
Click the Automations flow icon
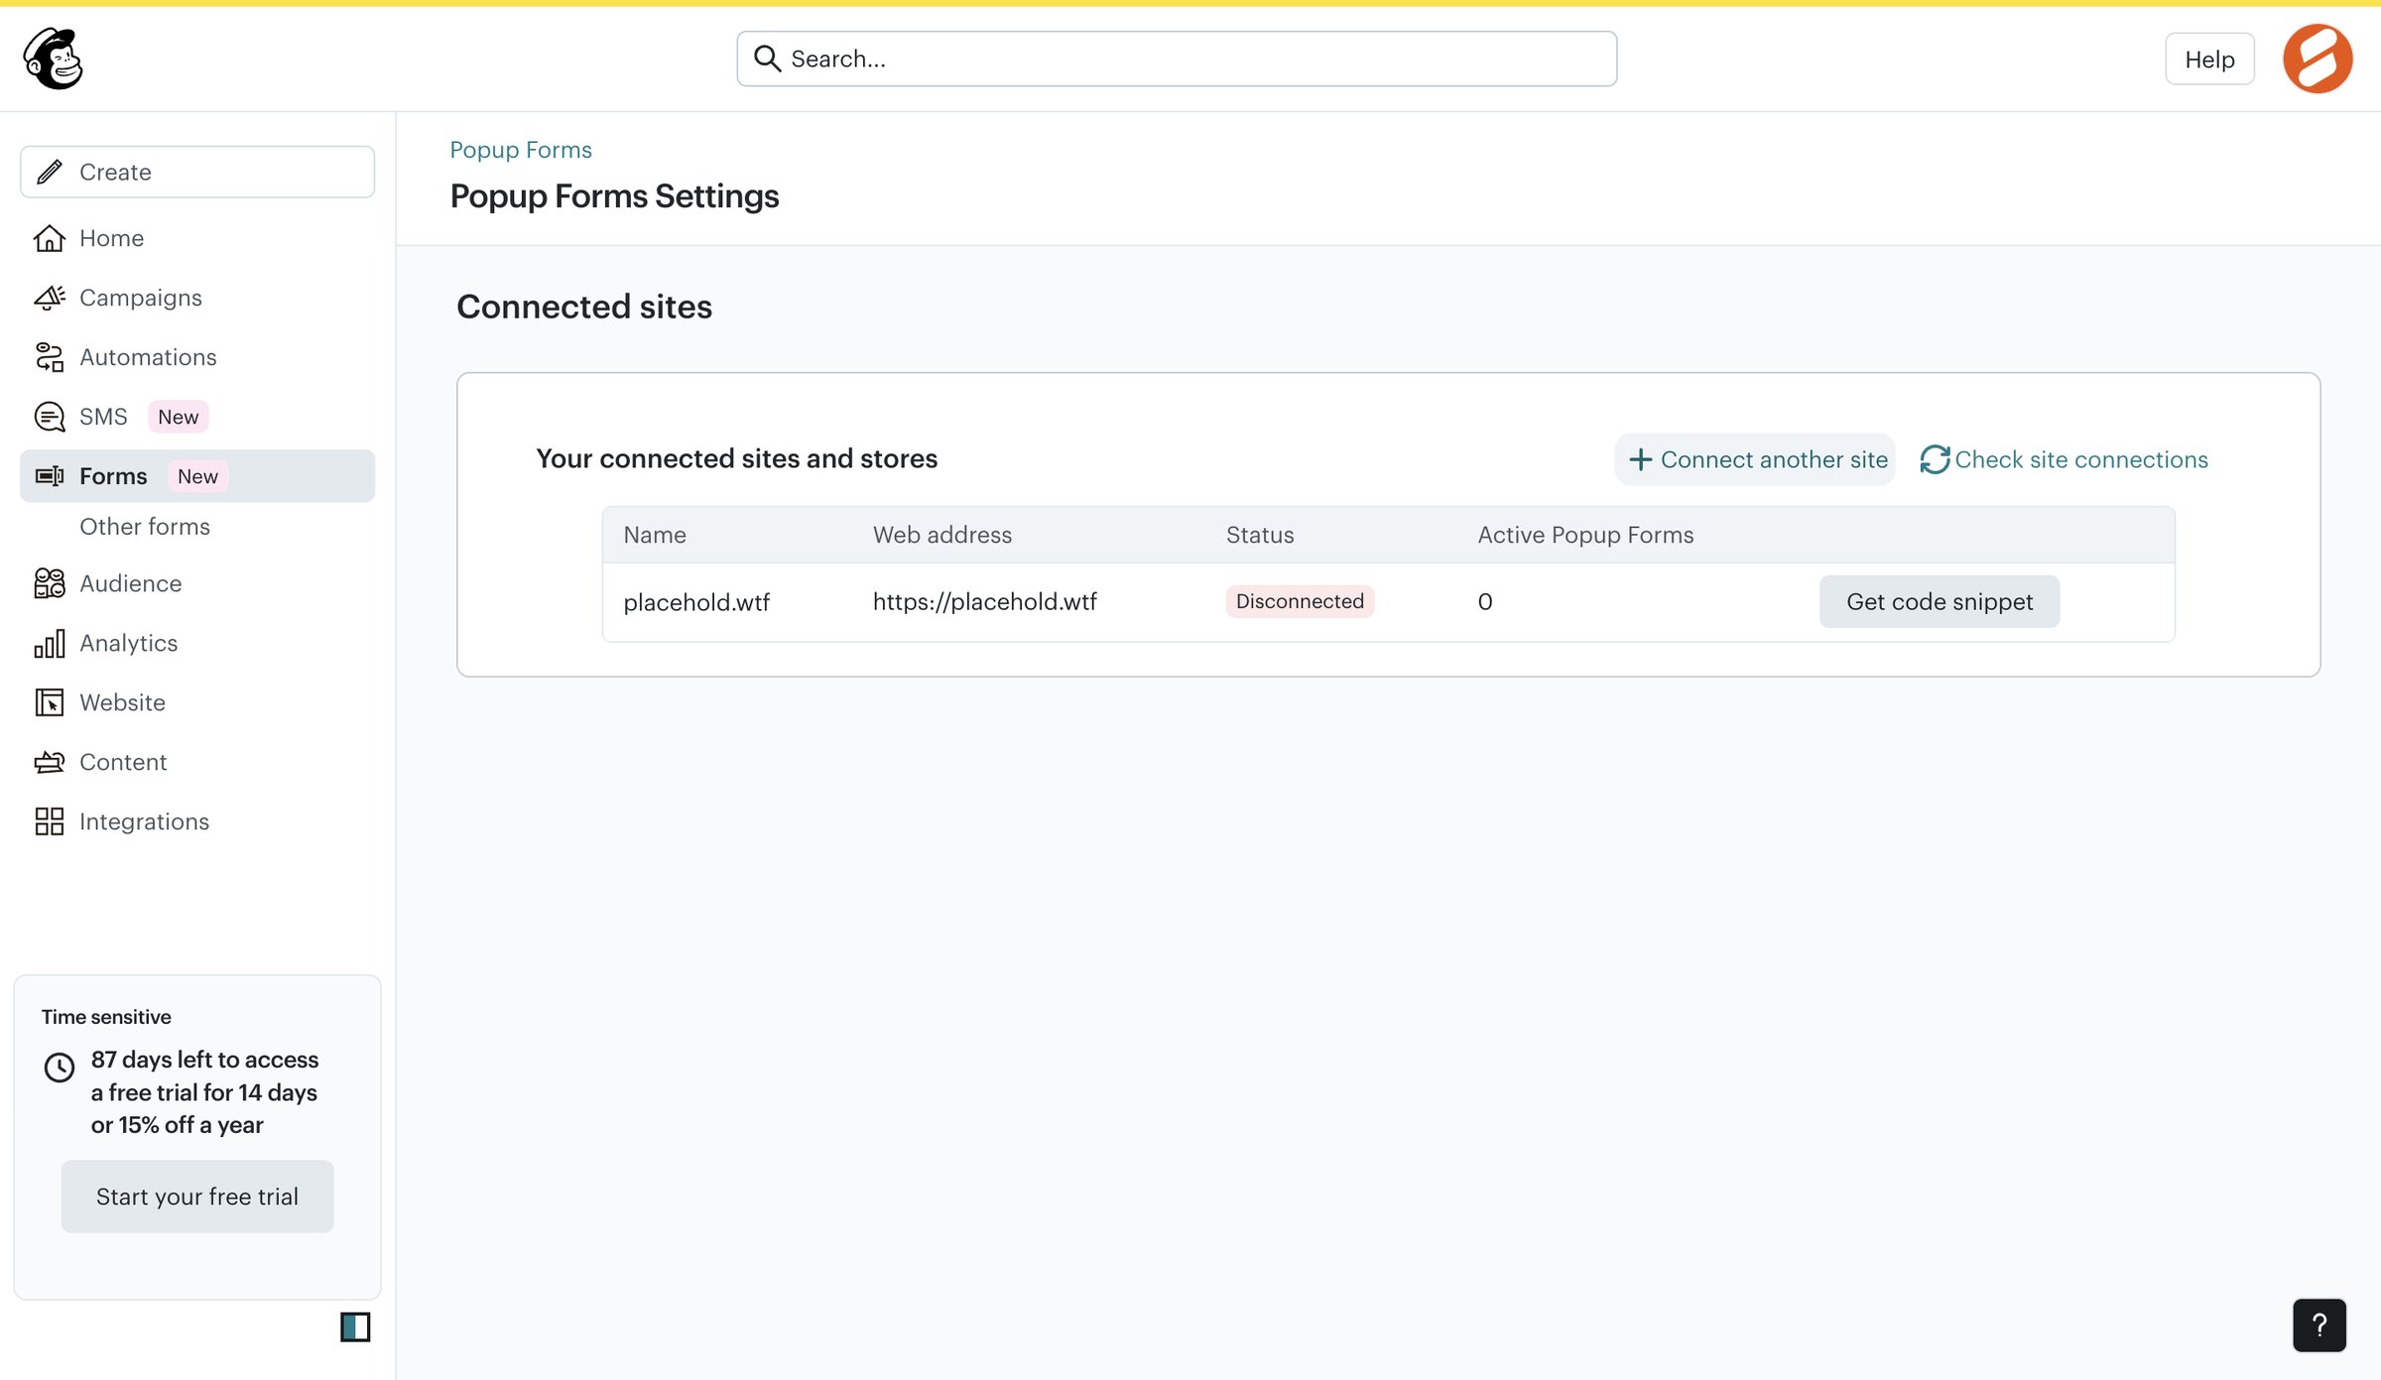coord(50,357)
